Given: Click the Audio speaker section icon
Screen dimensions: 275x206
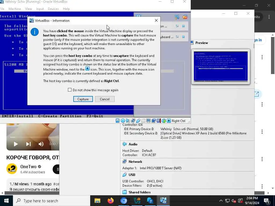Looking at the screenshot, I should [125, 144].
